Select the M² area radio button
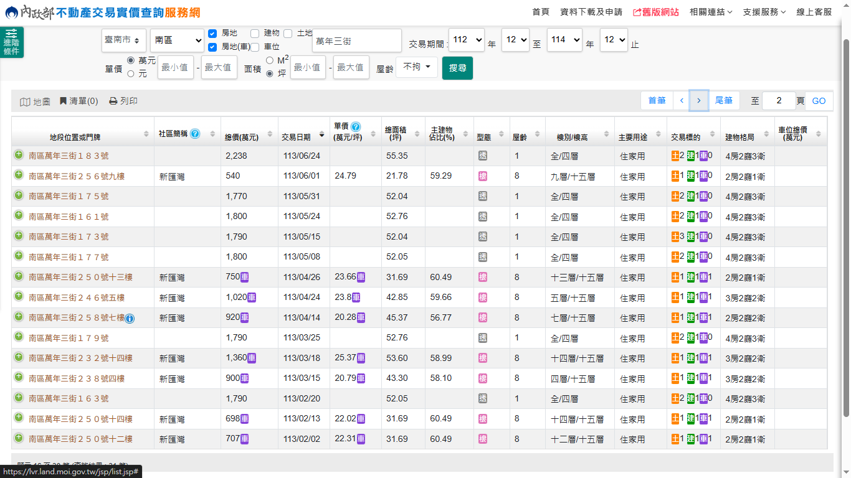Image resolution: width=851 pixels, height=478 pixels. [270, 60]
